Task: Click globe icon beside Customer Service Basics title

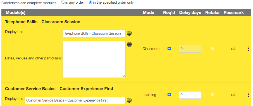Action: coord(129,100)
